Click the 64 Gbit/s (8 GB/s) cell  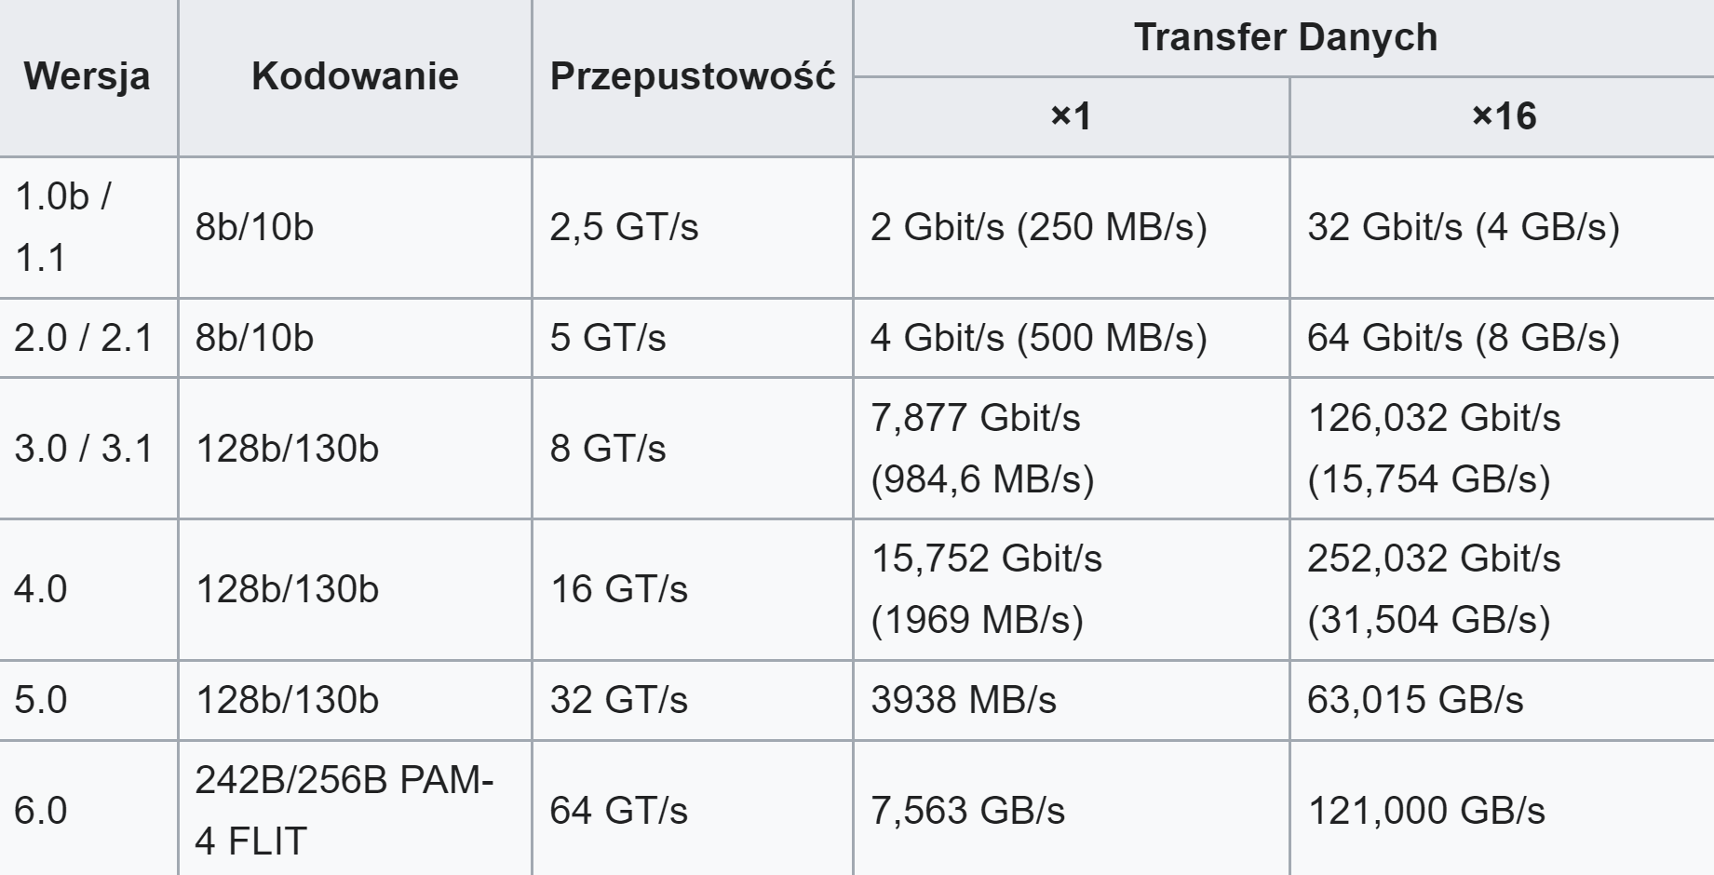[x=1502, y=338]
